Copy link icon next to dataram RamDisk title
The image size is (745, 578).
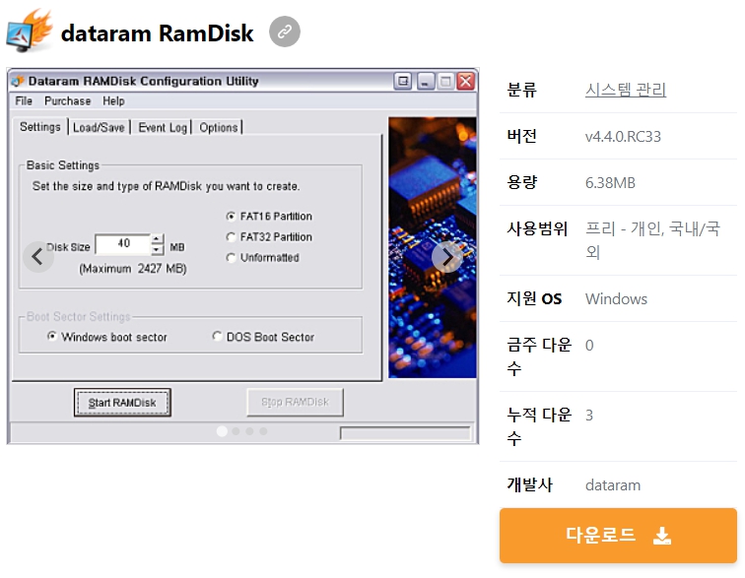click(x=284, y=32)
